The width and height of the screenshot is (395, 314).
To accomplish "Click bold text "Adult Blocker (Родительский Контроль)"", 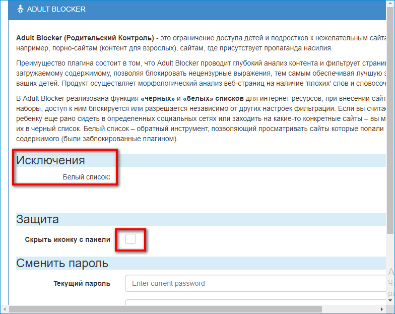I will click(x=85, y=38).
